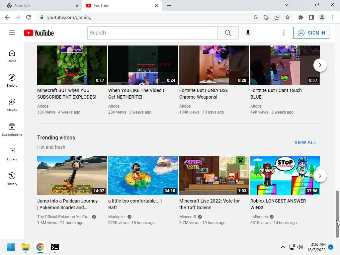Open Markiplier channel link
Image resolution: width=340 pixels, height=255 pixels.
117,216
